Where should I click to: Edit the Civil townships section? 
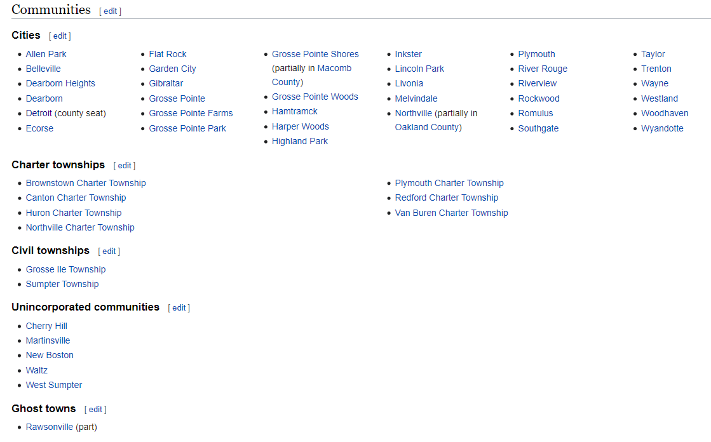109,251
